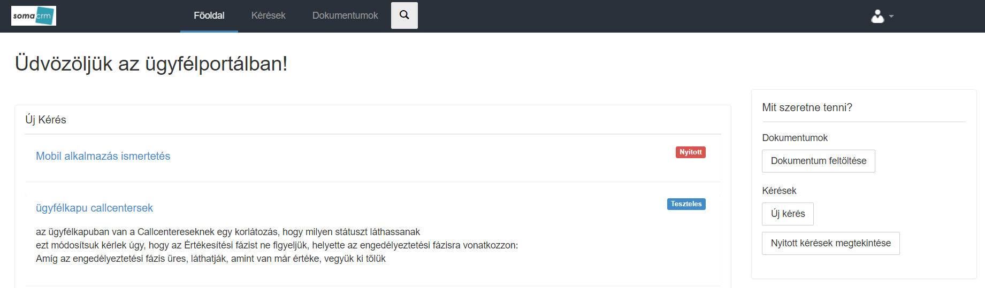The image size is (985, 288).
Task: Click the Mit szeretne tenni? heading
Action: pos(807,107)
